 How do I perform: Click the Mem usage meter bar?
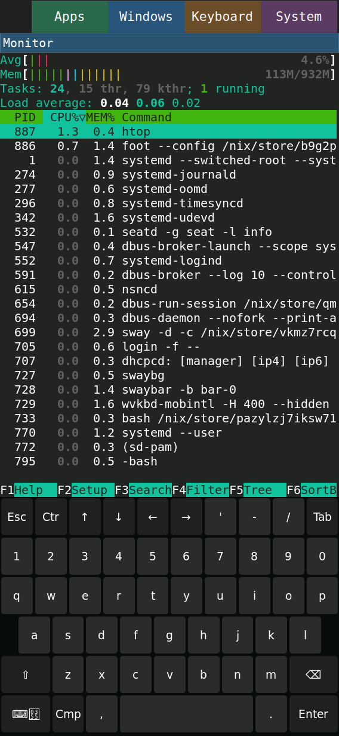click(168, 74)
